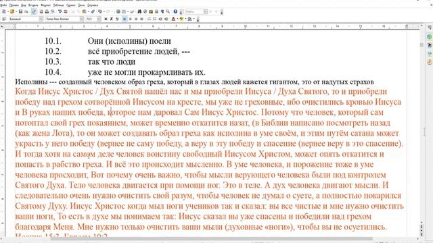
Task: Increase indent icon in formatting toolbar
Action: point(166,19)
